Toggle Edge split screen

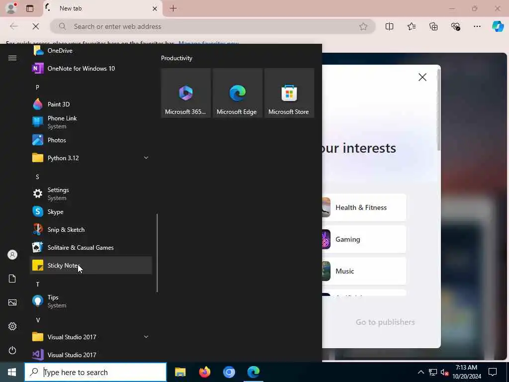pyautogui.click(x=389, y=26)
